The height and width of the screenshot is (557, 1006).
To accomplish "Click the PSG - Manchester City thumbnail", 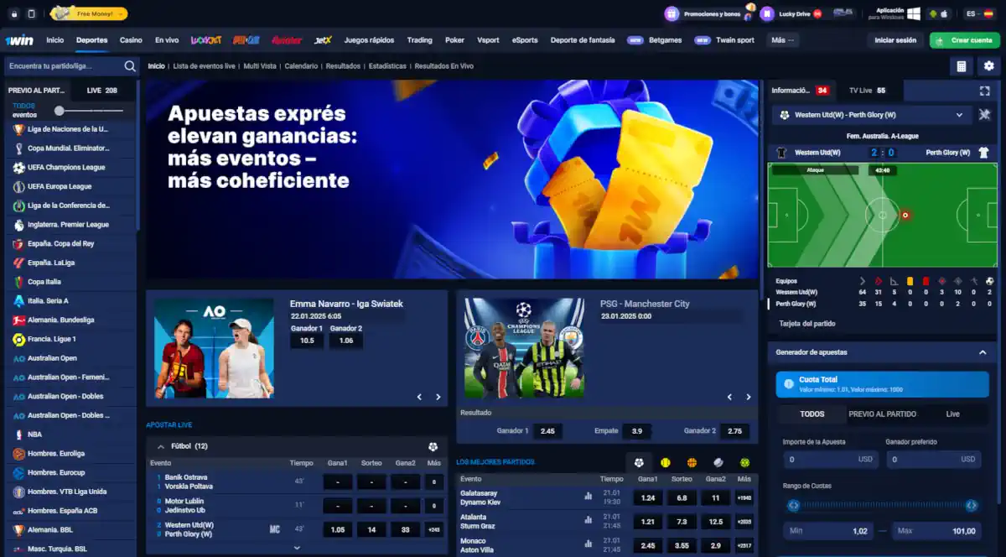I will coord(524,348).
